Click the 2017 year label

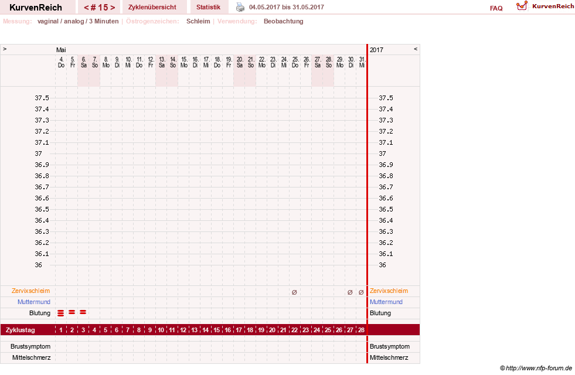click(x=376, y=50)
